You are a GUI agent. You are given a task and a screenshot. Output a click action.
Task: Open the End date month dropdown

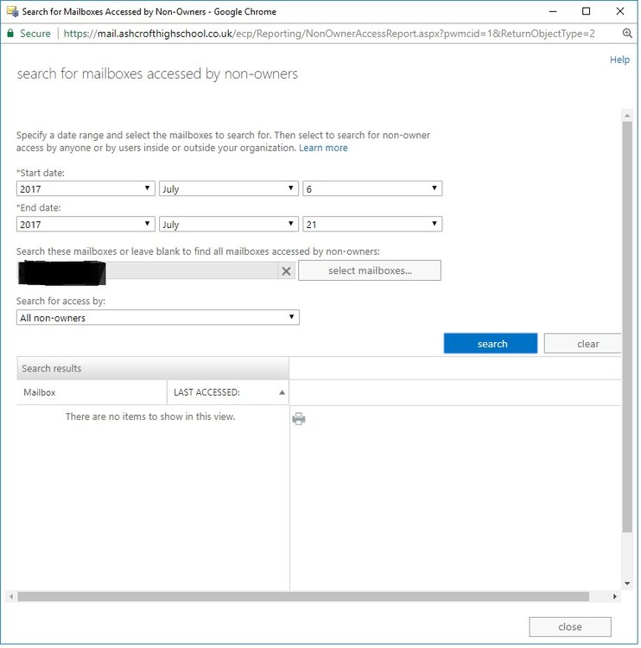point(229,225)
